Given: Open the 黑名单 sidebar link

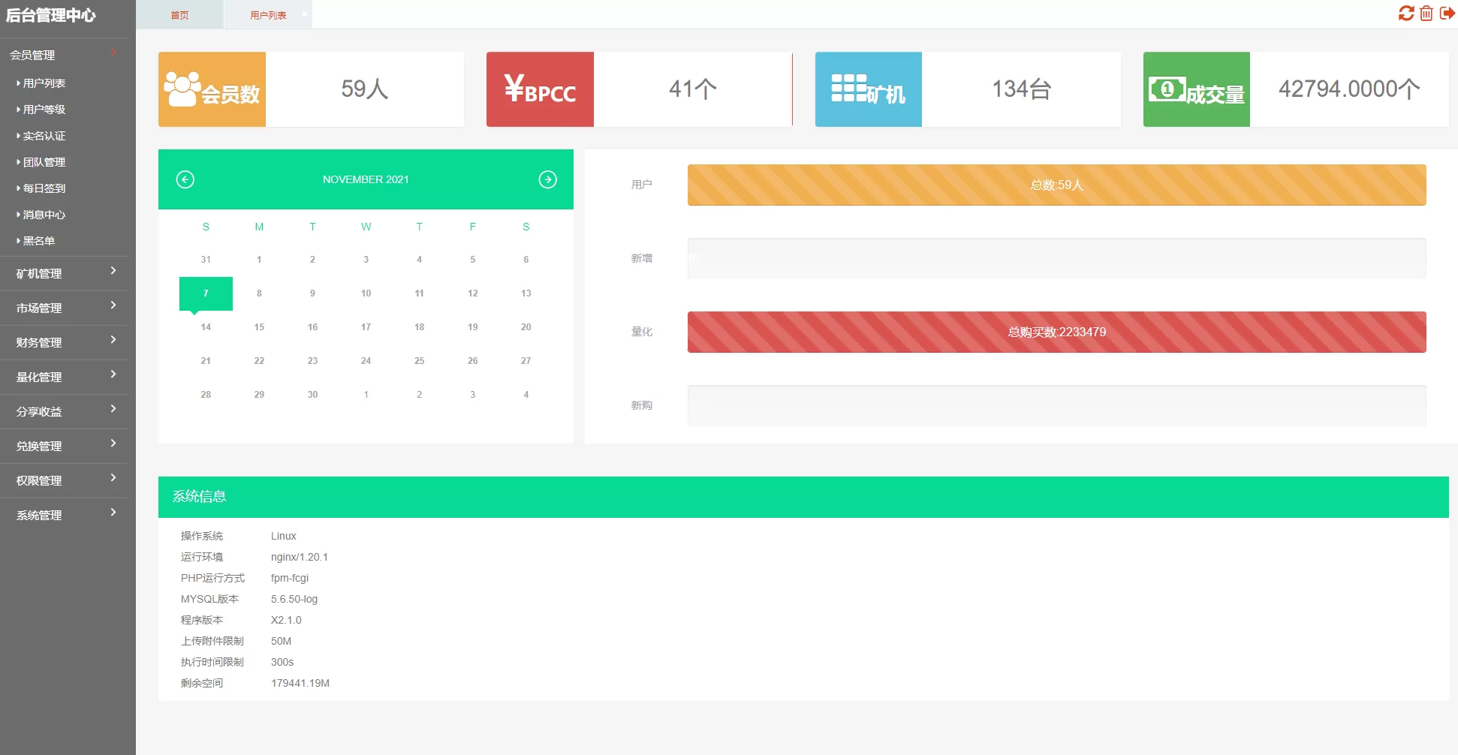Looking at the screenshot, I should [39, 241].
